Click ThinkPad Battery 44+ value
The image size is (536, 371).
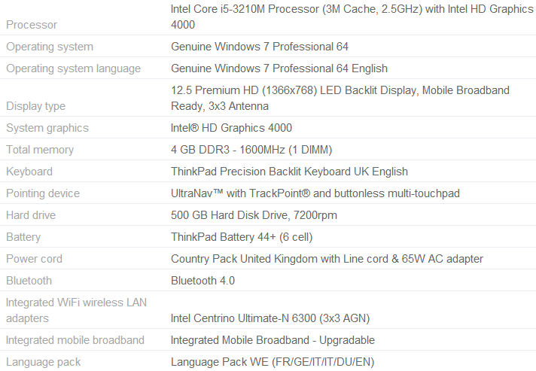point(242,238)
